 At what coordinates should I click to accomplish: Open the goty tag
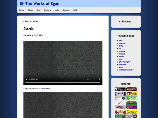tap(121, 46)
